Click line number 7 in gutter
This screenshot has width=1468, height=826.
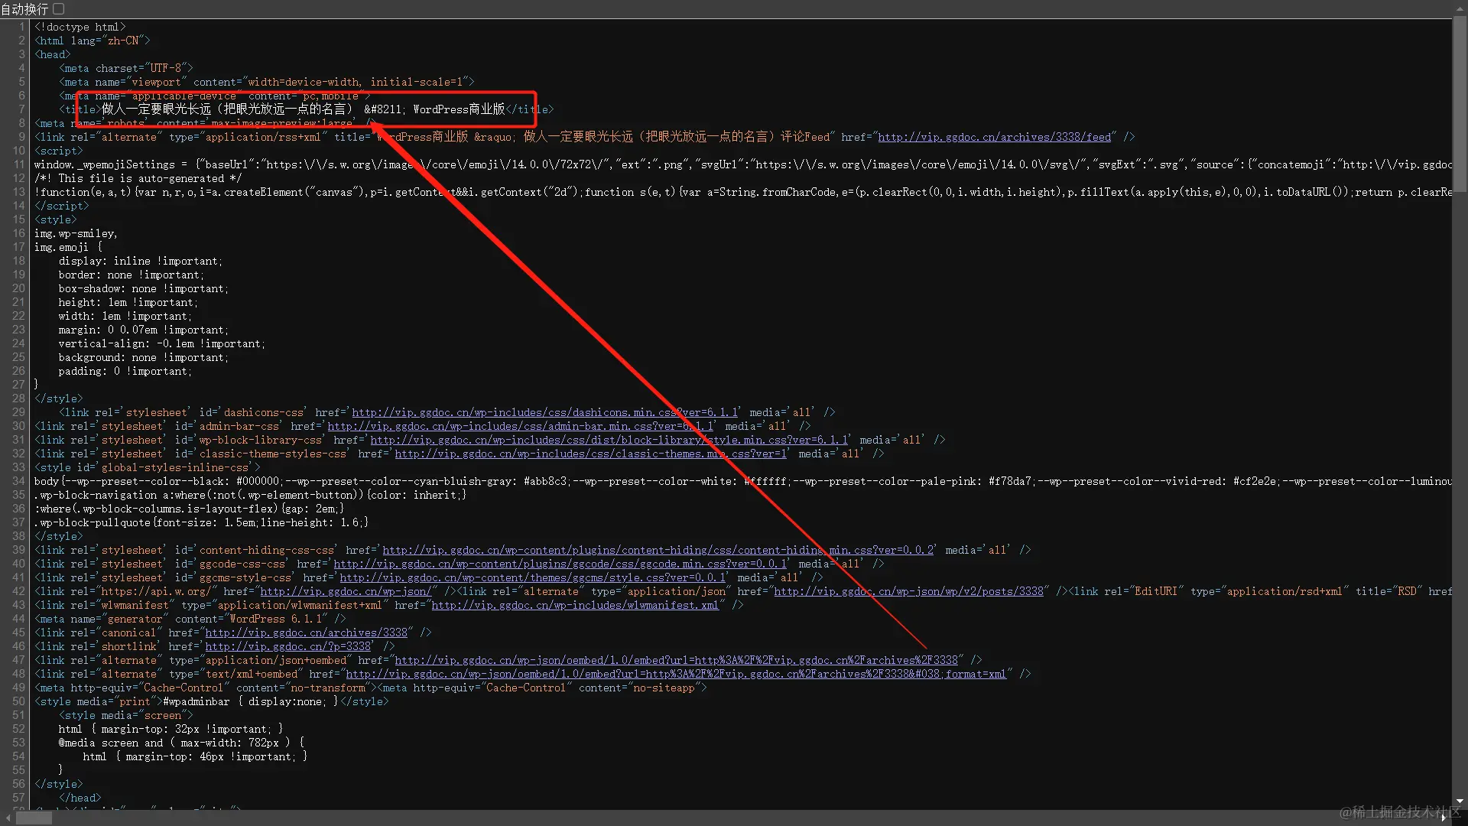pyautogui.click(x=21, y=109)
